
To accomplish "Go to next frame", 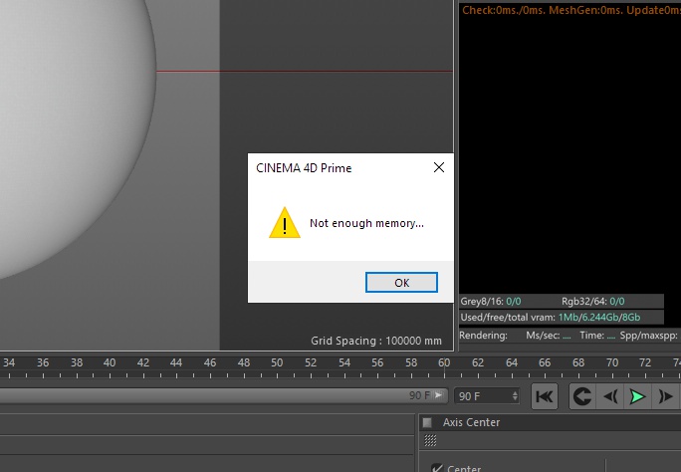I will 665,396.
